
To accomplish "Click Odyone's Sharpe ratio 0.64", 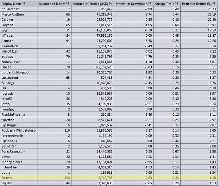I will (176, 25).
